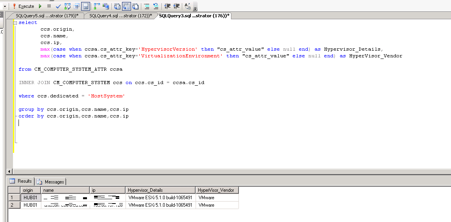The width and height of the screenshot is (451, 222).
Task: Open toolbar overflow options arrow
Action: (196, 8)
